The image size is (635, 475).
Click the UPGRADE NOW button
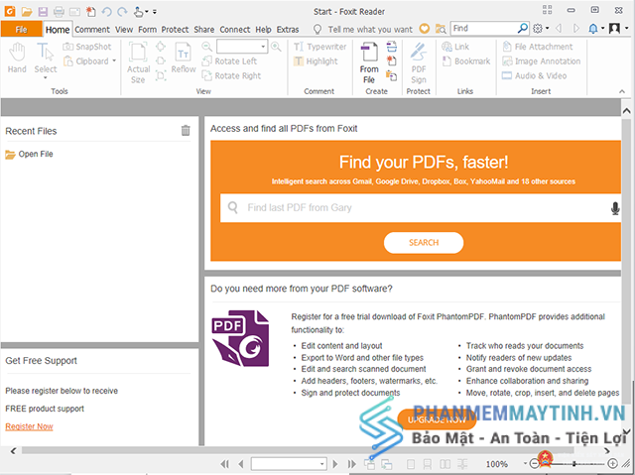coord(437,419)
